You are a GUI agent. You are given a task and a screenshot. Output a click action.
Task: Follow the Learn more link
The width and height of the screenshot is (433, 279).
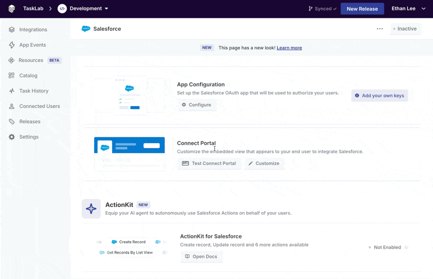289,48
